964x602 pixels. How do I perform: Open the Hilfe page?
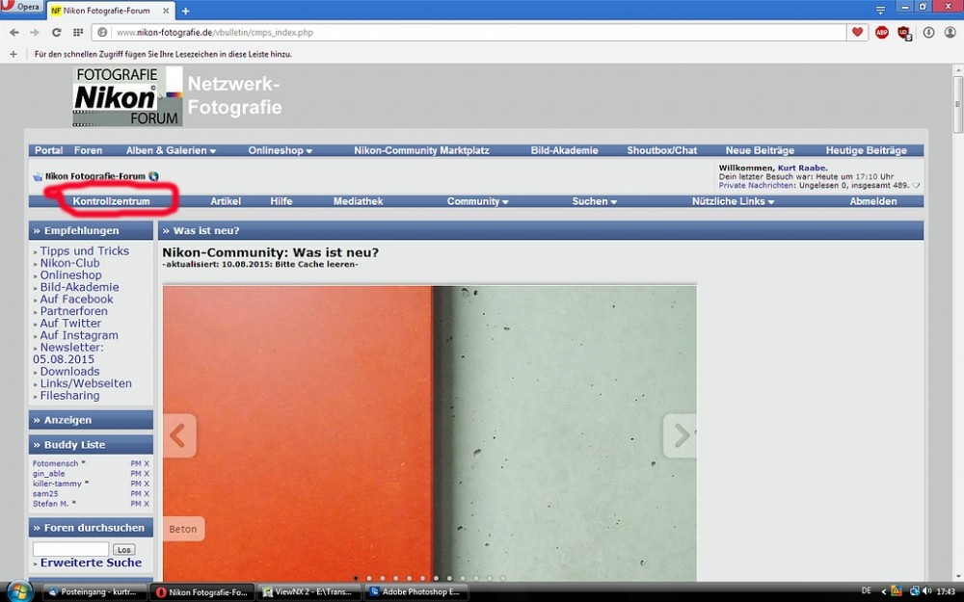pos(281,201)
